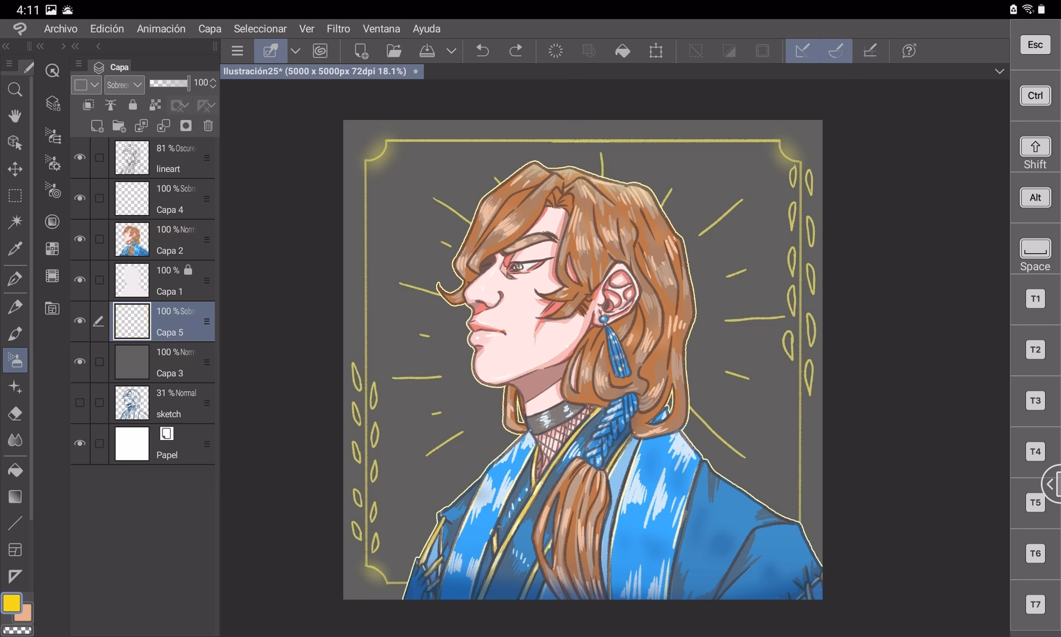Viewport: 1061px width, 637px height.
Task: Hide the Capa 2 layer
Action: pyautogui.click(x=80, y=239)
